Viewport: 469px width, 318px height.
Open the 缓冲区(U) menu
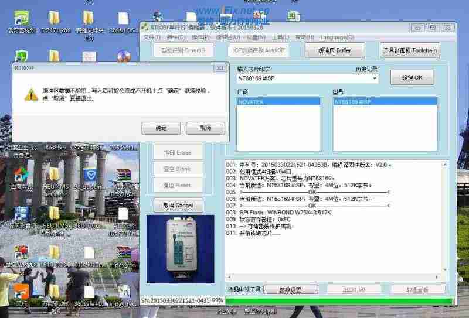228,37
